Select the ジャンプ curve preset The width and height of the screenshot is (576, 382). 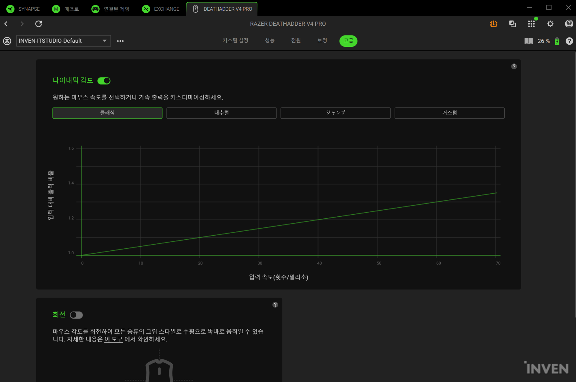(336, 113)
